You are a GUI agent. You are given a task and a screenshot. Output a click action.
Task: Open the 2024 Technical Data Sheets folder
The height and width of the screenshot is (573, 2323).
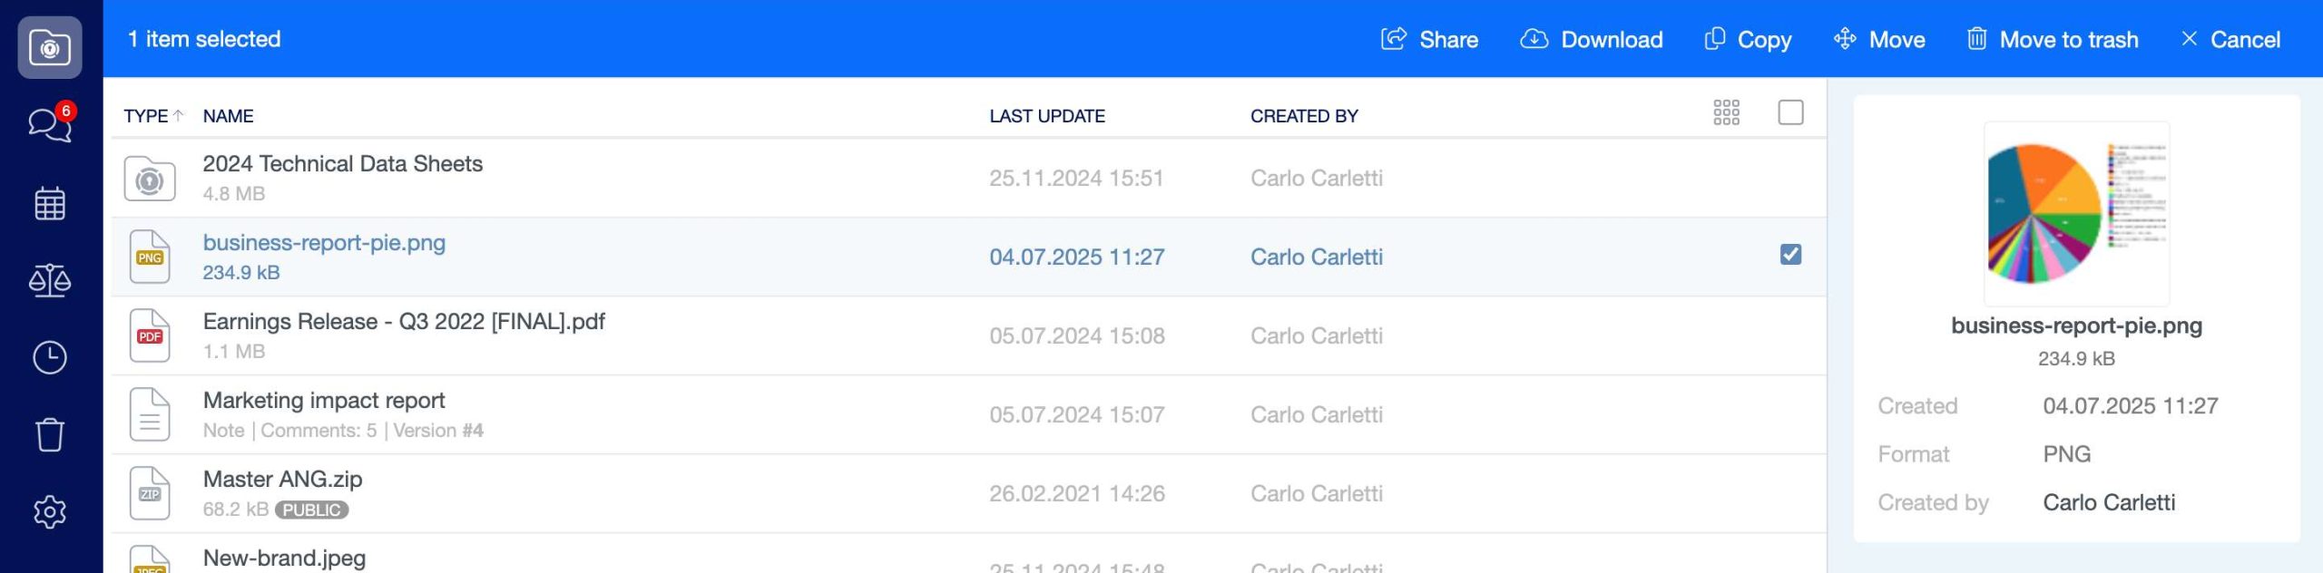click(x=342, y=164)
